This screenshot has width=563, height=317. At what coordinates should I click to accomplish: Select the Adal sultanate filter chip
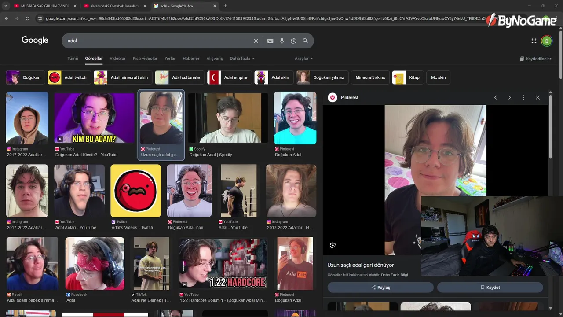tap(179, 77)
